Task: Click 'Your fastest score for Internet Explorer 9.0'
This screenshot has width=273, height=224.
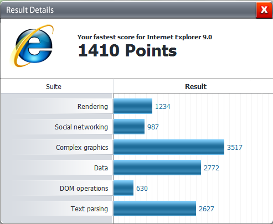Action: (145, 37)
